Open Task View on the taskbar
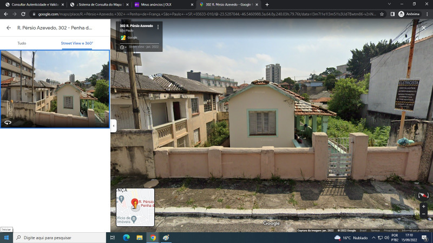The image size is (433, 243). [x=113, y=238]
